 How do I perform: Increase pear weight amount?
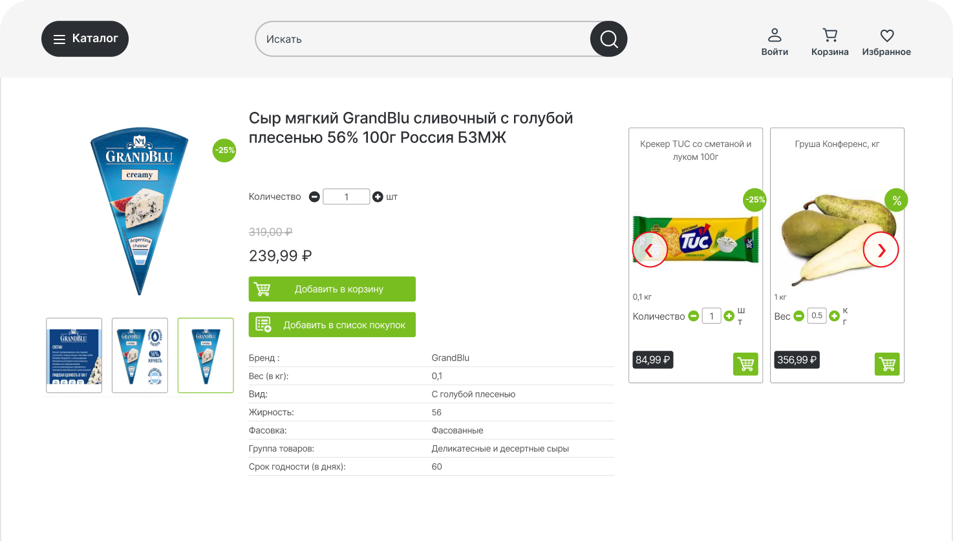tap(835, 316)
